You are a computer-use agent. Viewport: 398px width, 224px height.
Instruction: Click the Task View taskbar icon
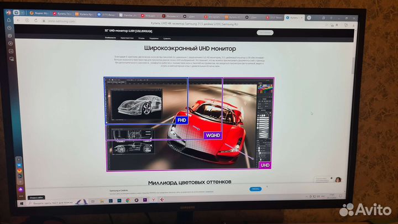(x=93, y=201)
